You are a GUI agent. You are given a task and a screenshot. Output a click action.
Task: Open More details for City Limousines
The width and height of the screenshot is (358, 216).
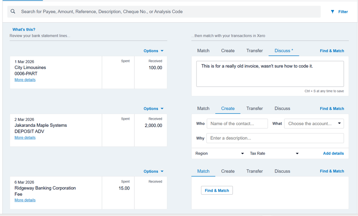coord(25,80)
